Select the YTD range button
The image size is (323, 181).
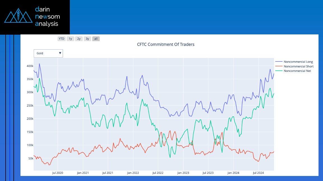[61, 39]
